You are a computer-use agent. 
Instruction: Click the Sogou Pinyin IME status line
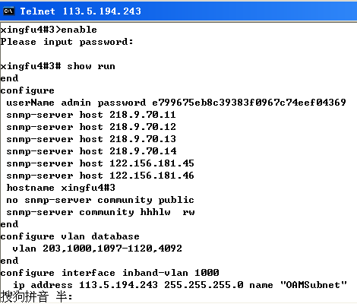pyautogui.click(x=36, y=296)
